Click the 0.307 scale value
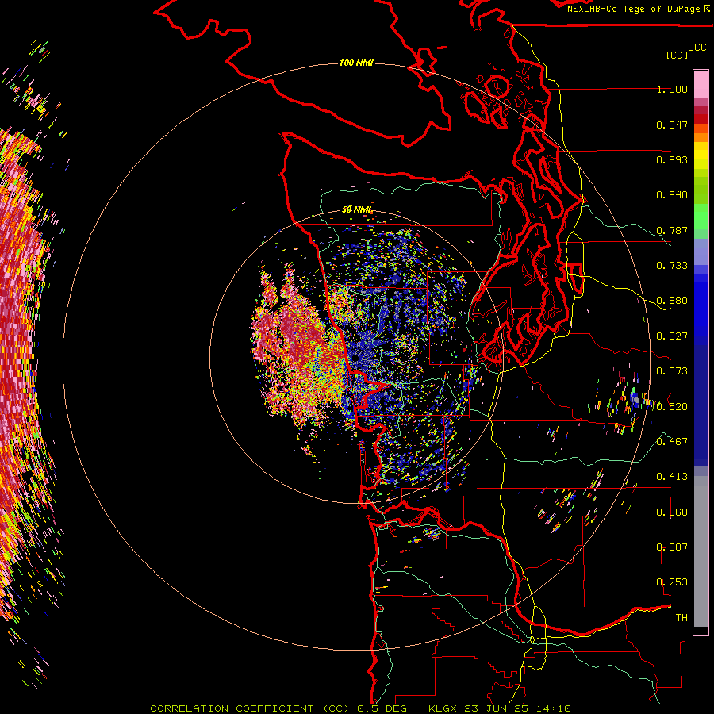 coord(672,547)
